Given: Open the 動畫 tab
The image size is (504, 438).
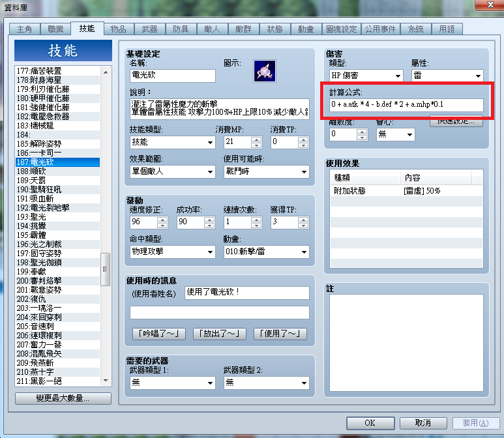Looking at the screenshot, I should click(306, 29).
